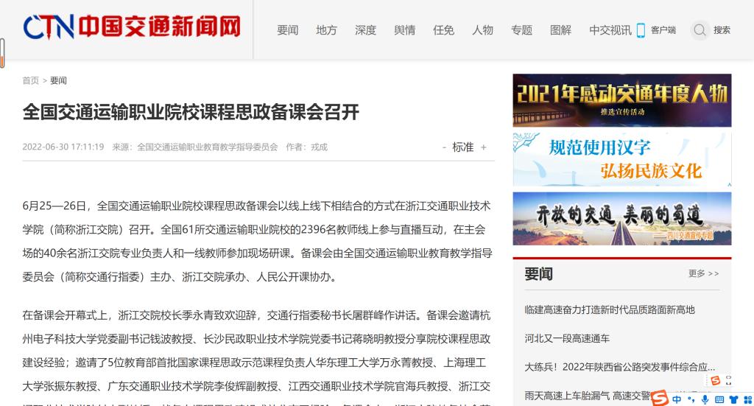Toggle the 中 Chinese/English input mode
This screenshot has width=754, height=406.
click(x=677, y=399)
